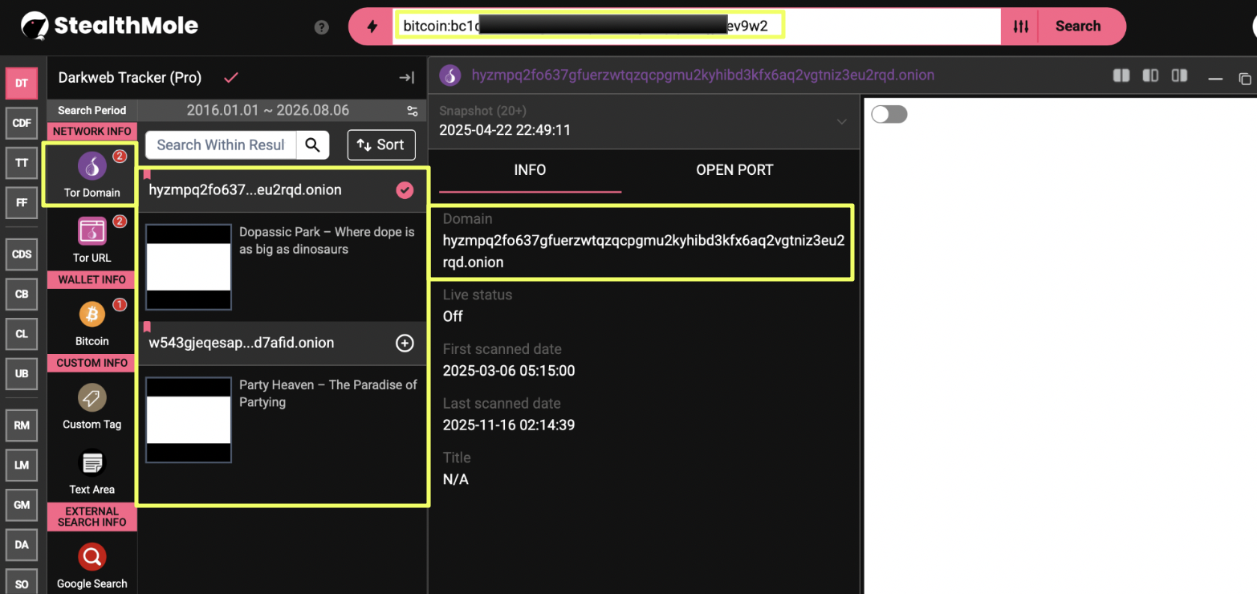Click the question mark help icon

pyautogui.click(x=322, y=27)
